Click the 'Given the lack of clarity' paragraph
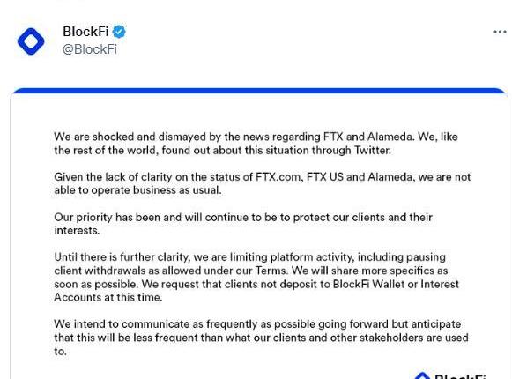This screenshot has width=512, height=379. (x=263, y=183)
